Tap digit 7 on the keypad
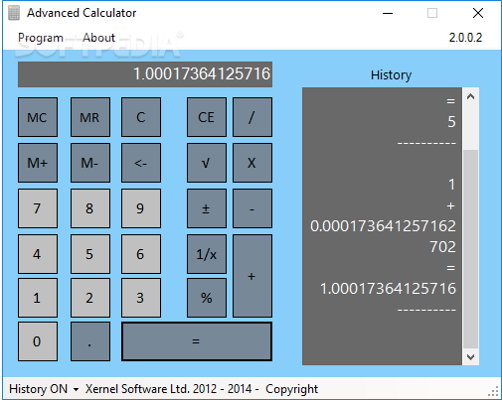The width and height of the screenshot is (502, 400). coord(38,208)
